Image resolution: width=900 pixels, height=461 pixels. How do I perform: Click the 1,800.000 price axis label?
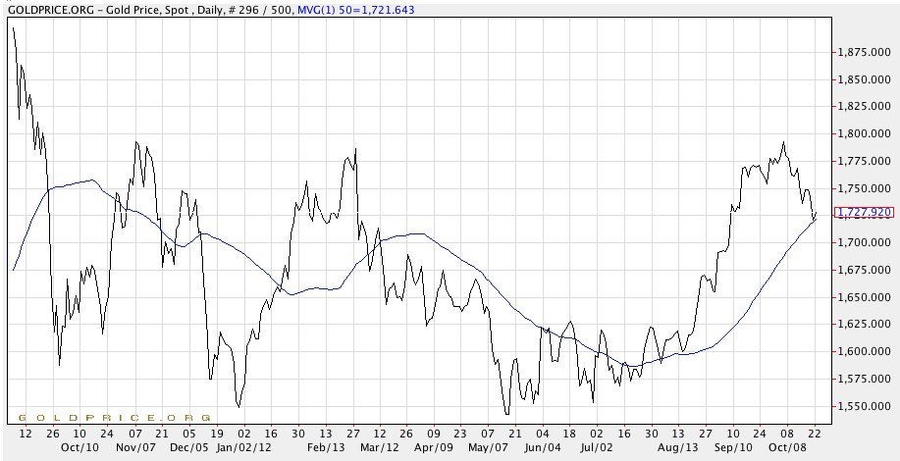(865, 133)
